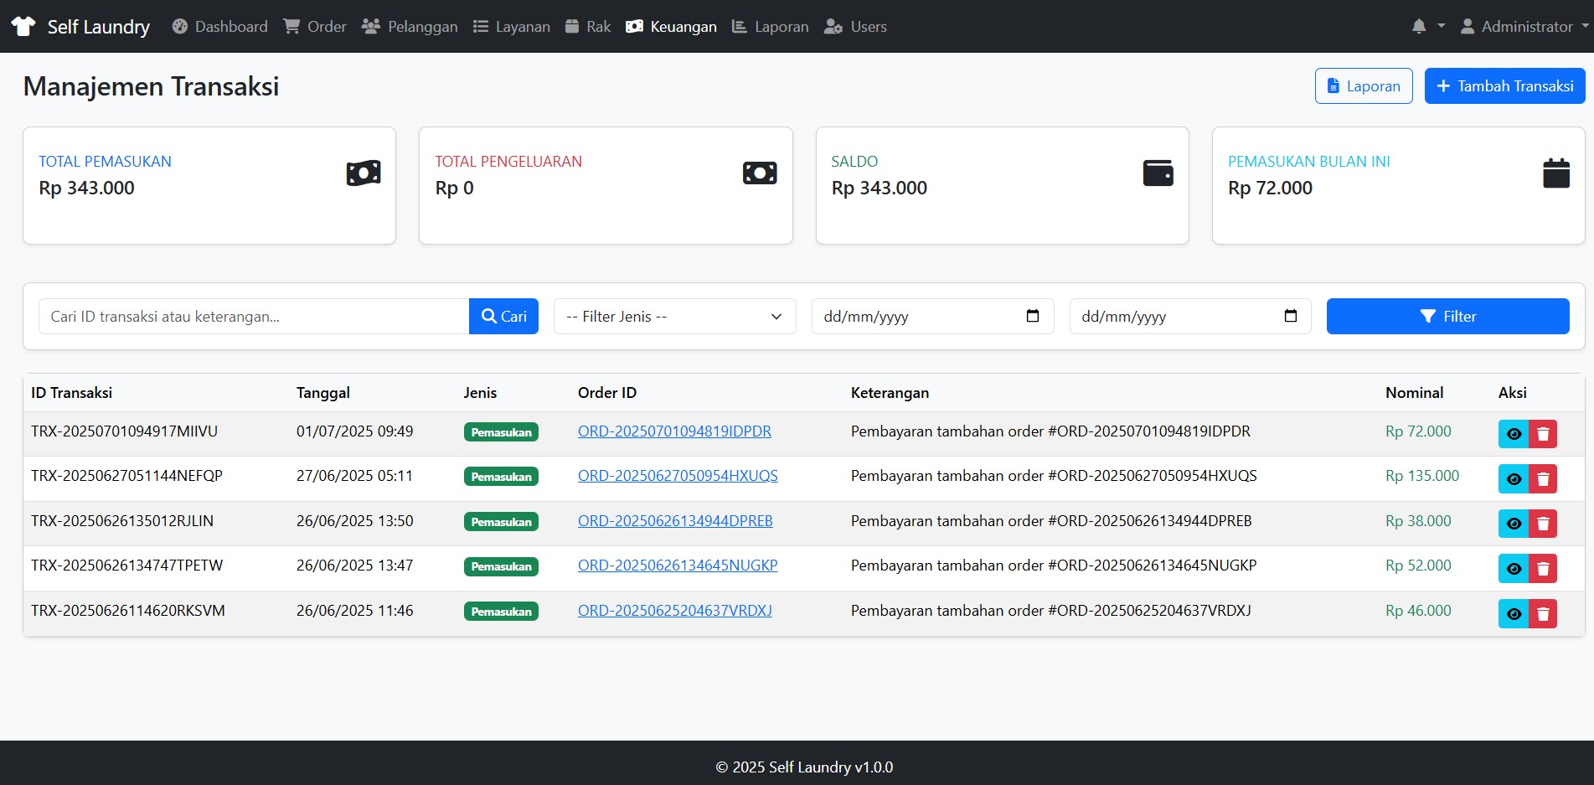Screen dimensions: 1594x785
Task: Open the notification bell icon
Action: coord(1419,26)
